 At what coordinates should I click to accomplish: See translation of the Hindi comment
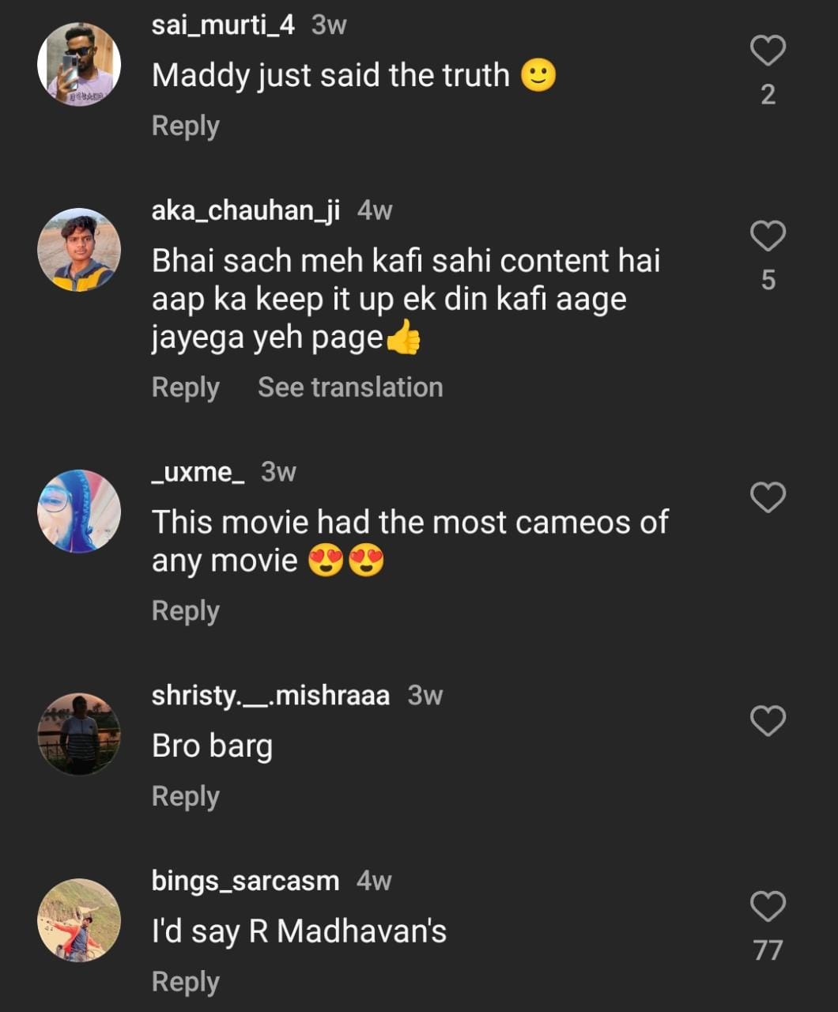coord(350,387)
